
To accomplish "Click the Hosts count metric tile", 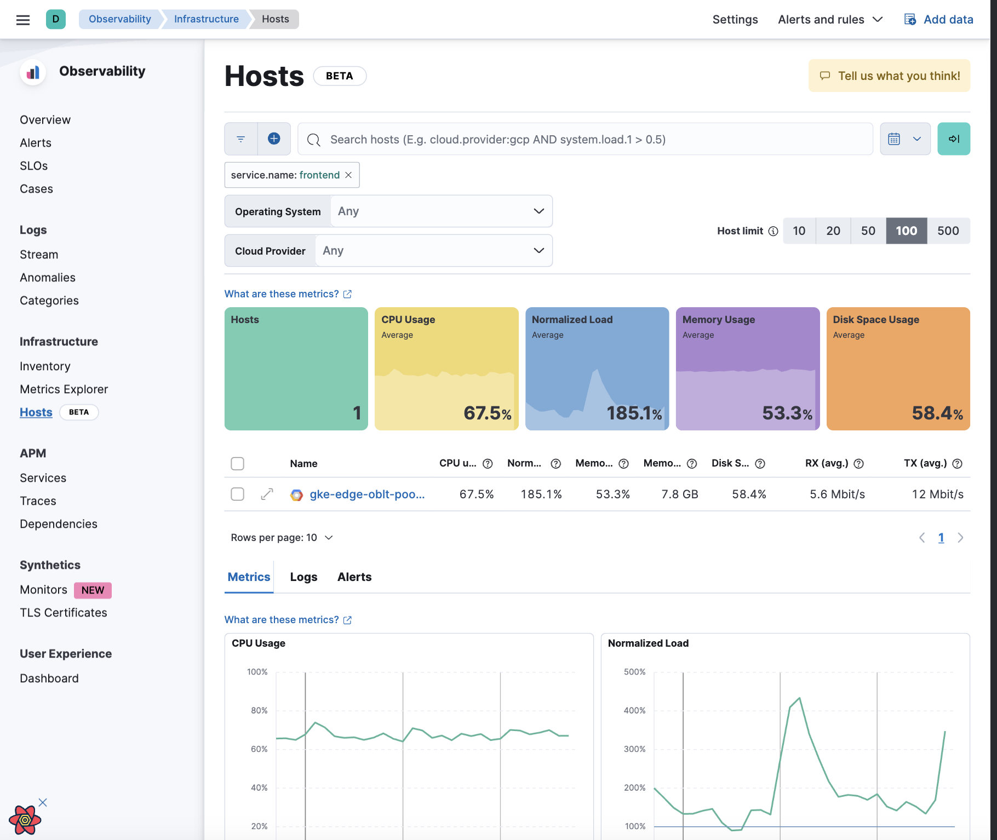I will pos(296,369).
